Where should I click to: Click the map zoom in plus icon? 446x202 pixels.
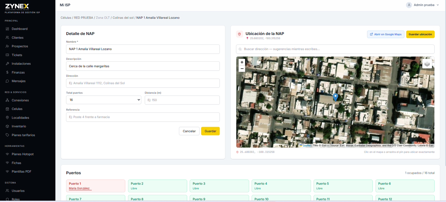pos(242,62)
